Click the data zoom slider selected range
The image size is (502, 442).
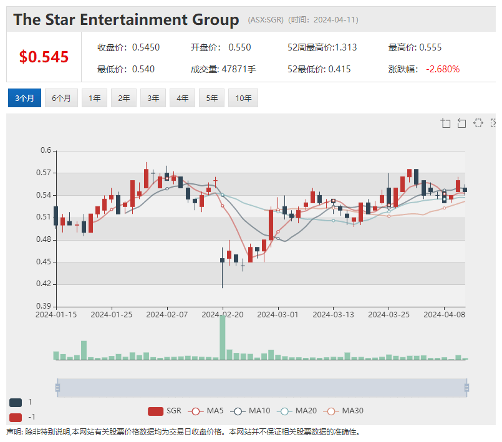[x=262, y=388]
